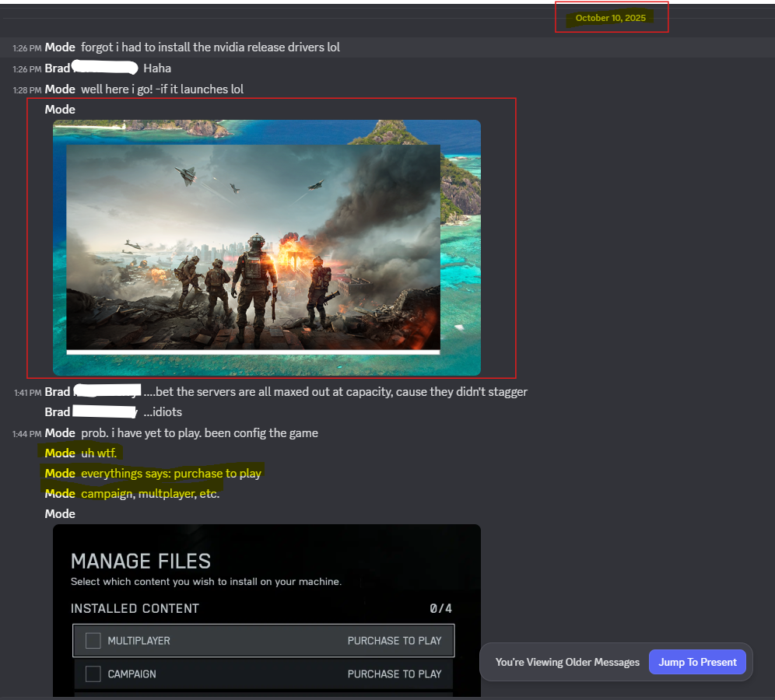Click the 1:41 PM timestamp

[x=27, y=393]
